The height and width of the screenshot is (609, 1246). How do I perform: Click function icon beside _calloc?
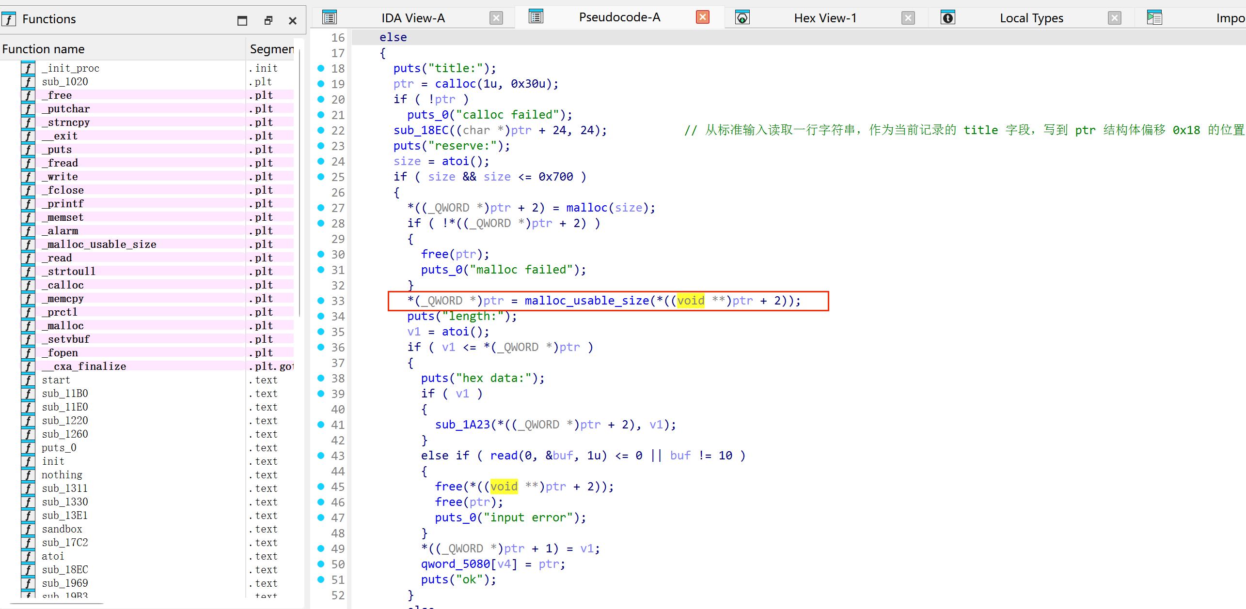point(28,285)
